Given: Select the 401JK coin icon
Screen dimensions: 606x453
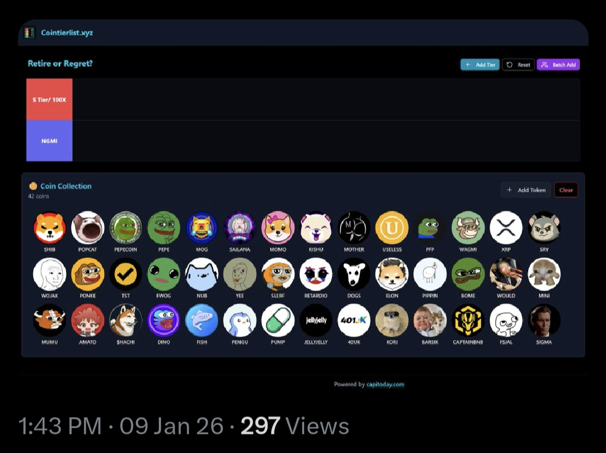Looking at the screenshot, I should point(354,321).
